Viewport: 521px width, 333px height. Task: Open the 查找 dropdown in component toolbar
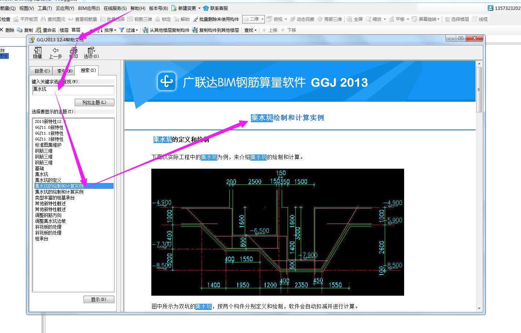[251, 30]
